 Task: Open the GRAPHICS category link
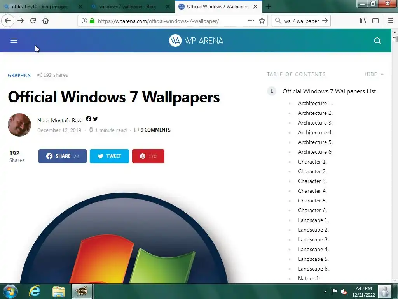pyautogui.click(x=19, y=75)
